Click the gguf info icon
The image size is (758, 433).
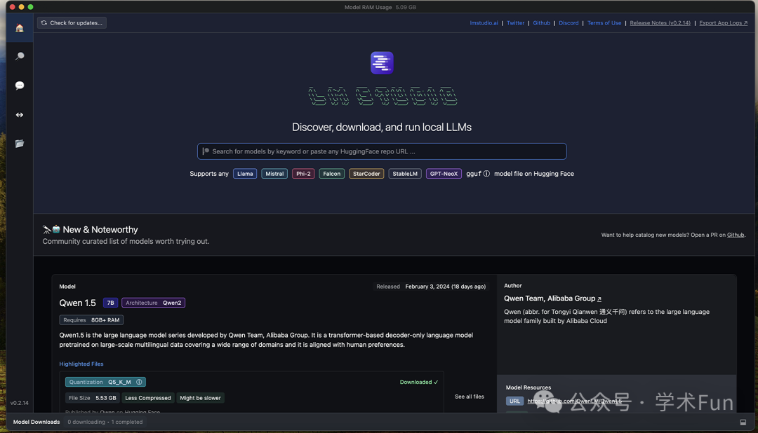[x=486, y=174]
